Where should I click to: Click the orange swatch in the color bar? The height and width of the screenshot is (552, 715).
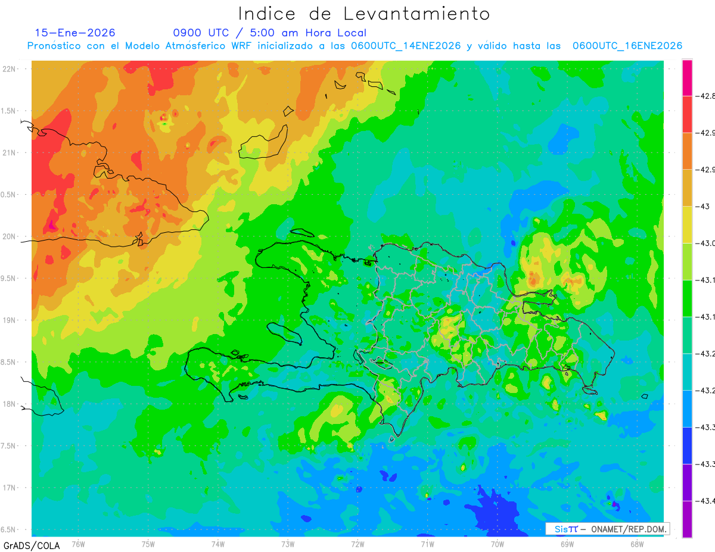pos(687,151)
